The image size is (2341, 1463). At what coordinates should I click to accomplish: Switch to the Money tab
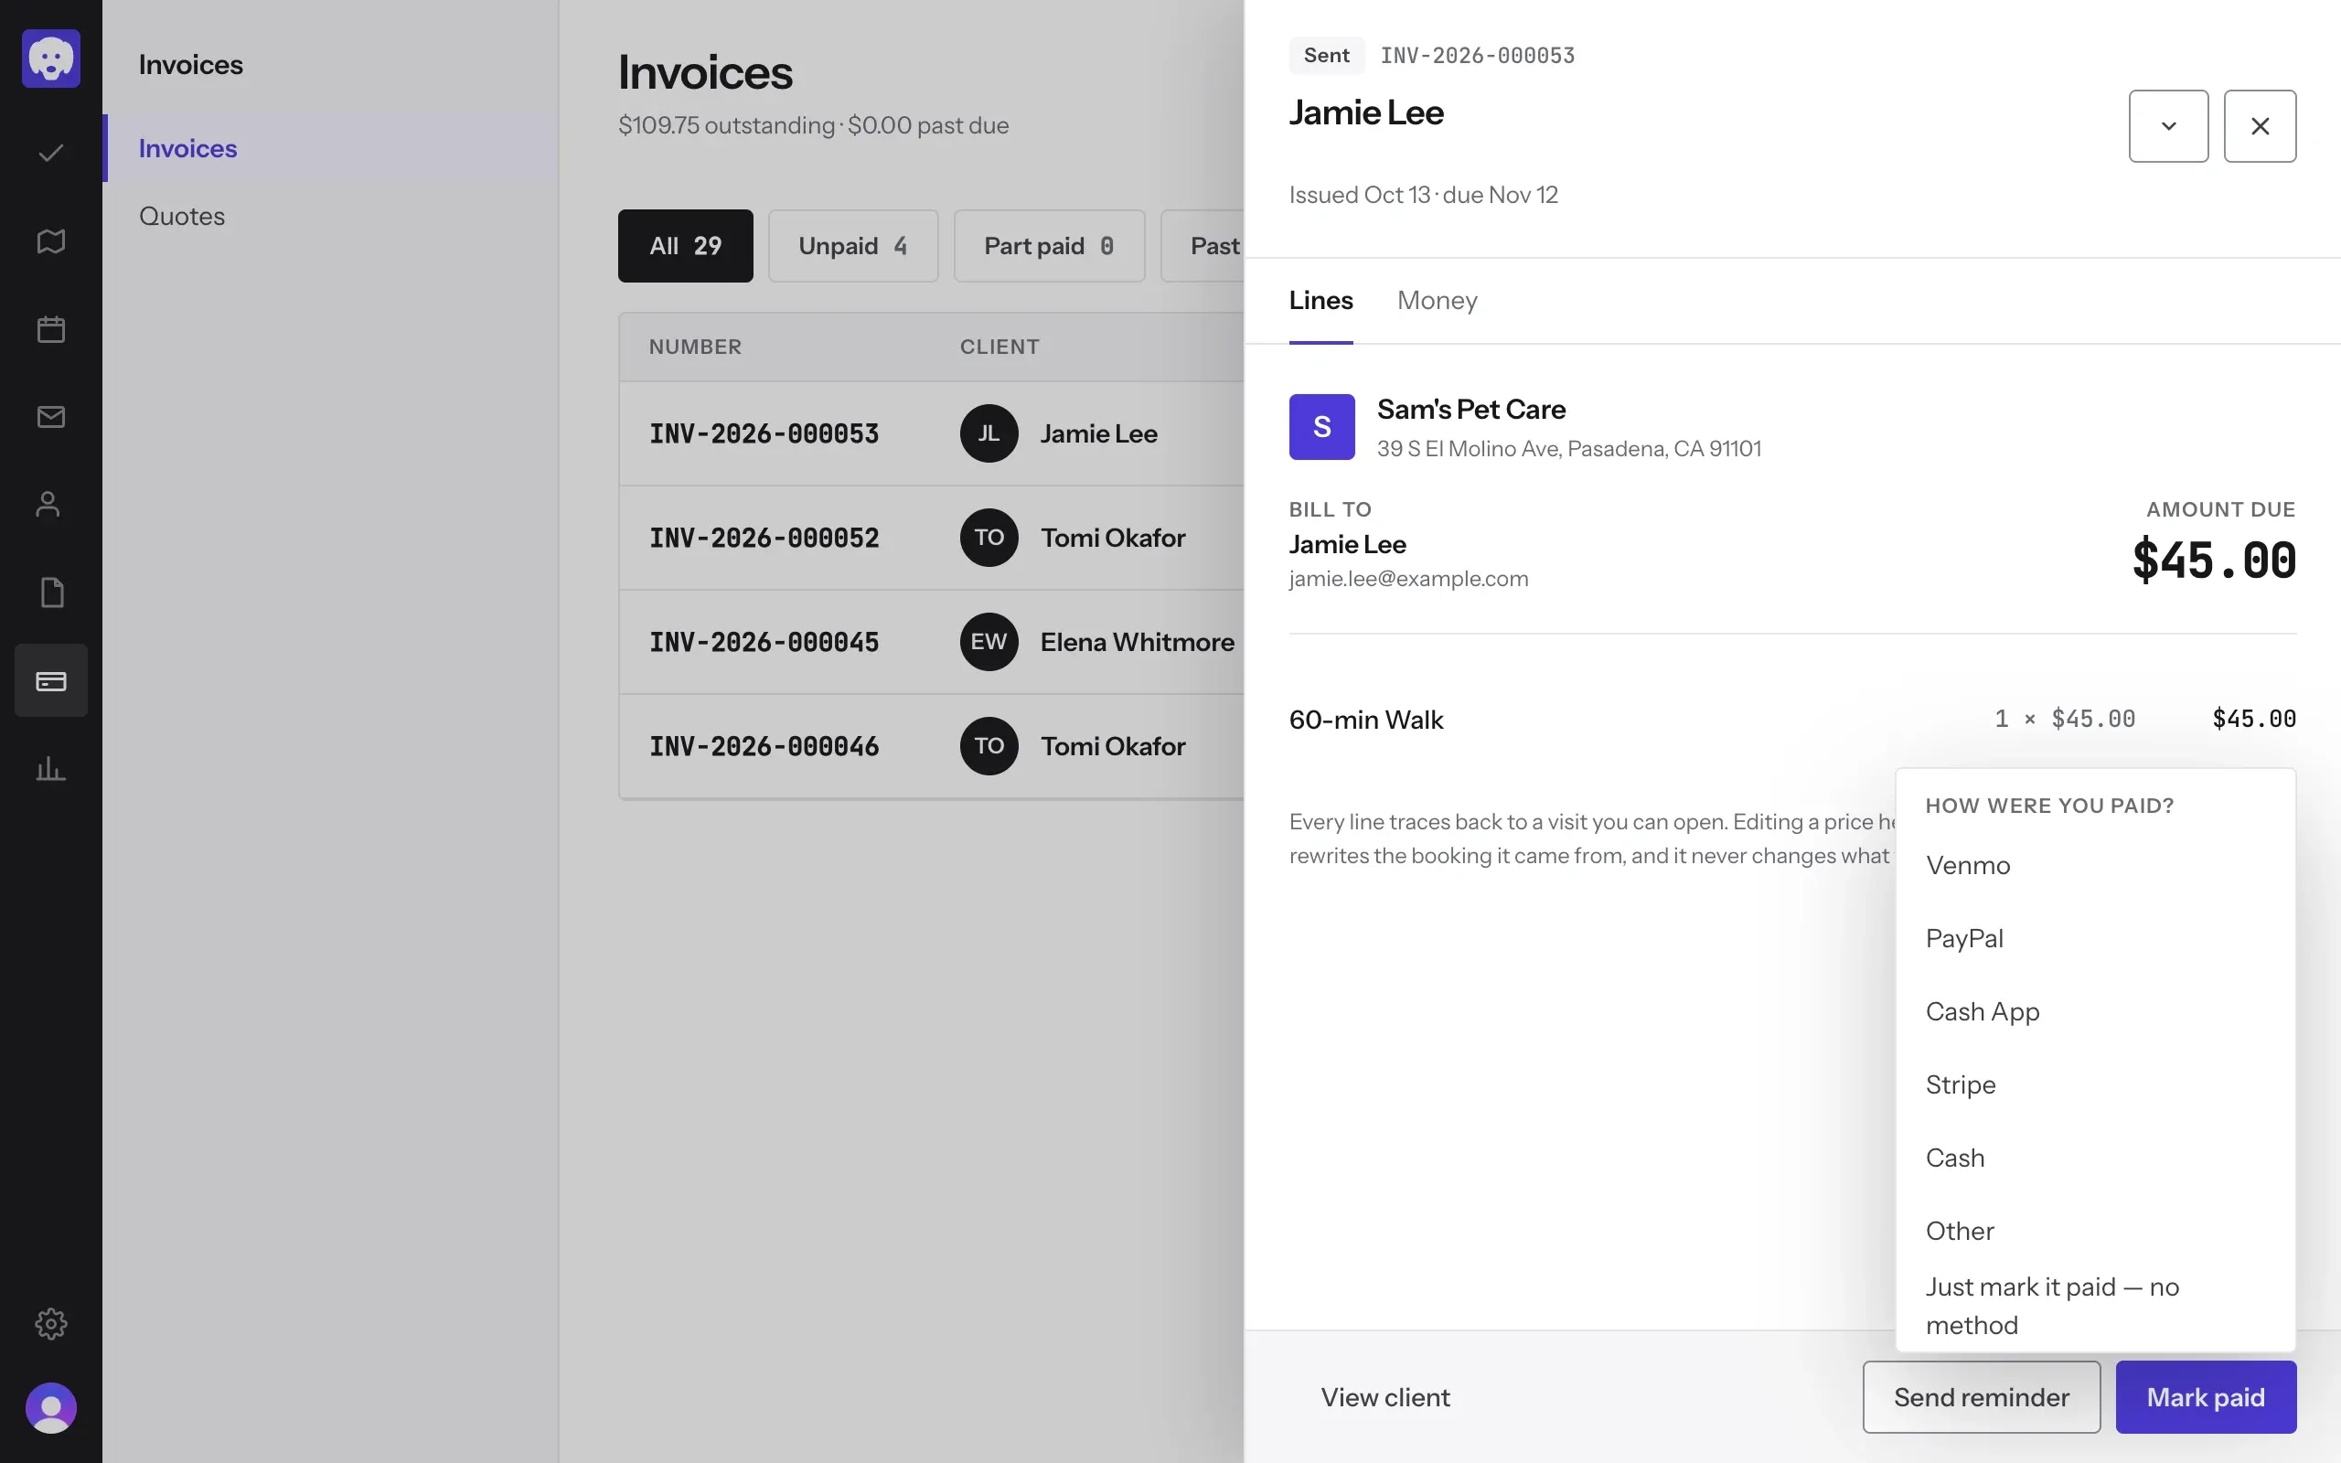point(1437,301)
